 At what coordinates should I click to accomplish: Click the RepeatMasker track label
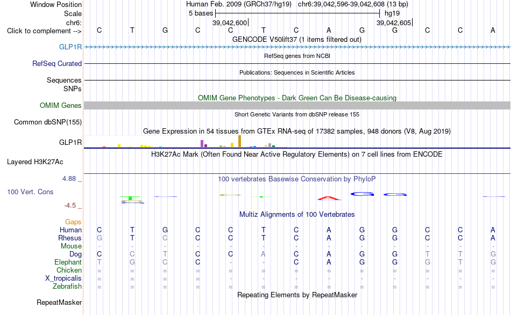pos(59,302)
